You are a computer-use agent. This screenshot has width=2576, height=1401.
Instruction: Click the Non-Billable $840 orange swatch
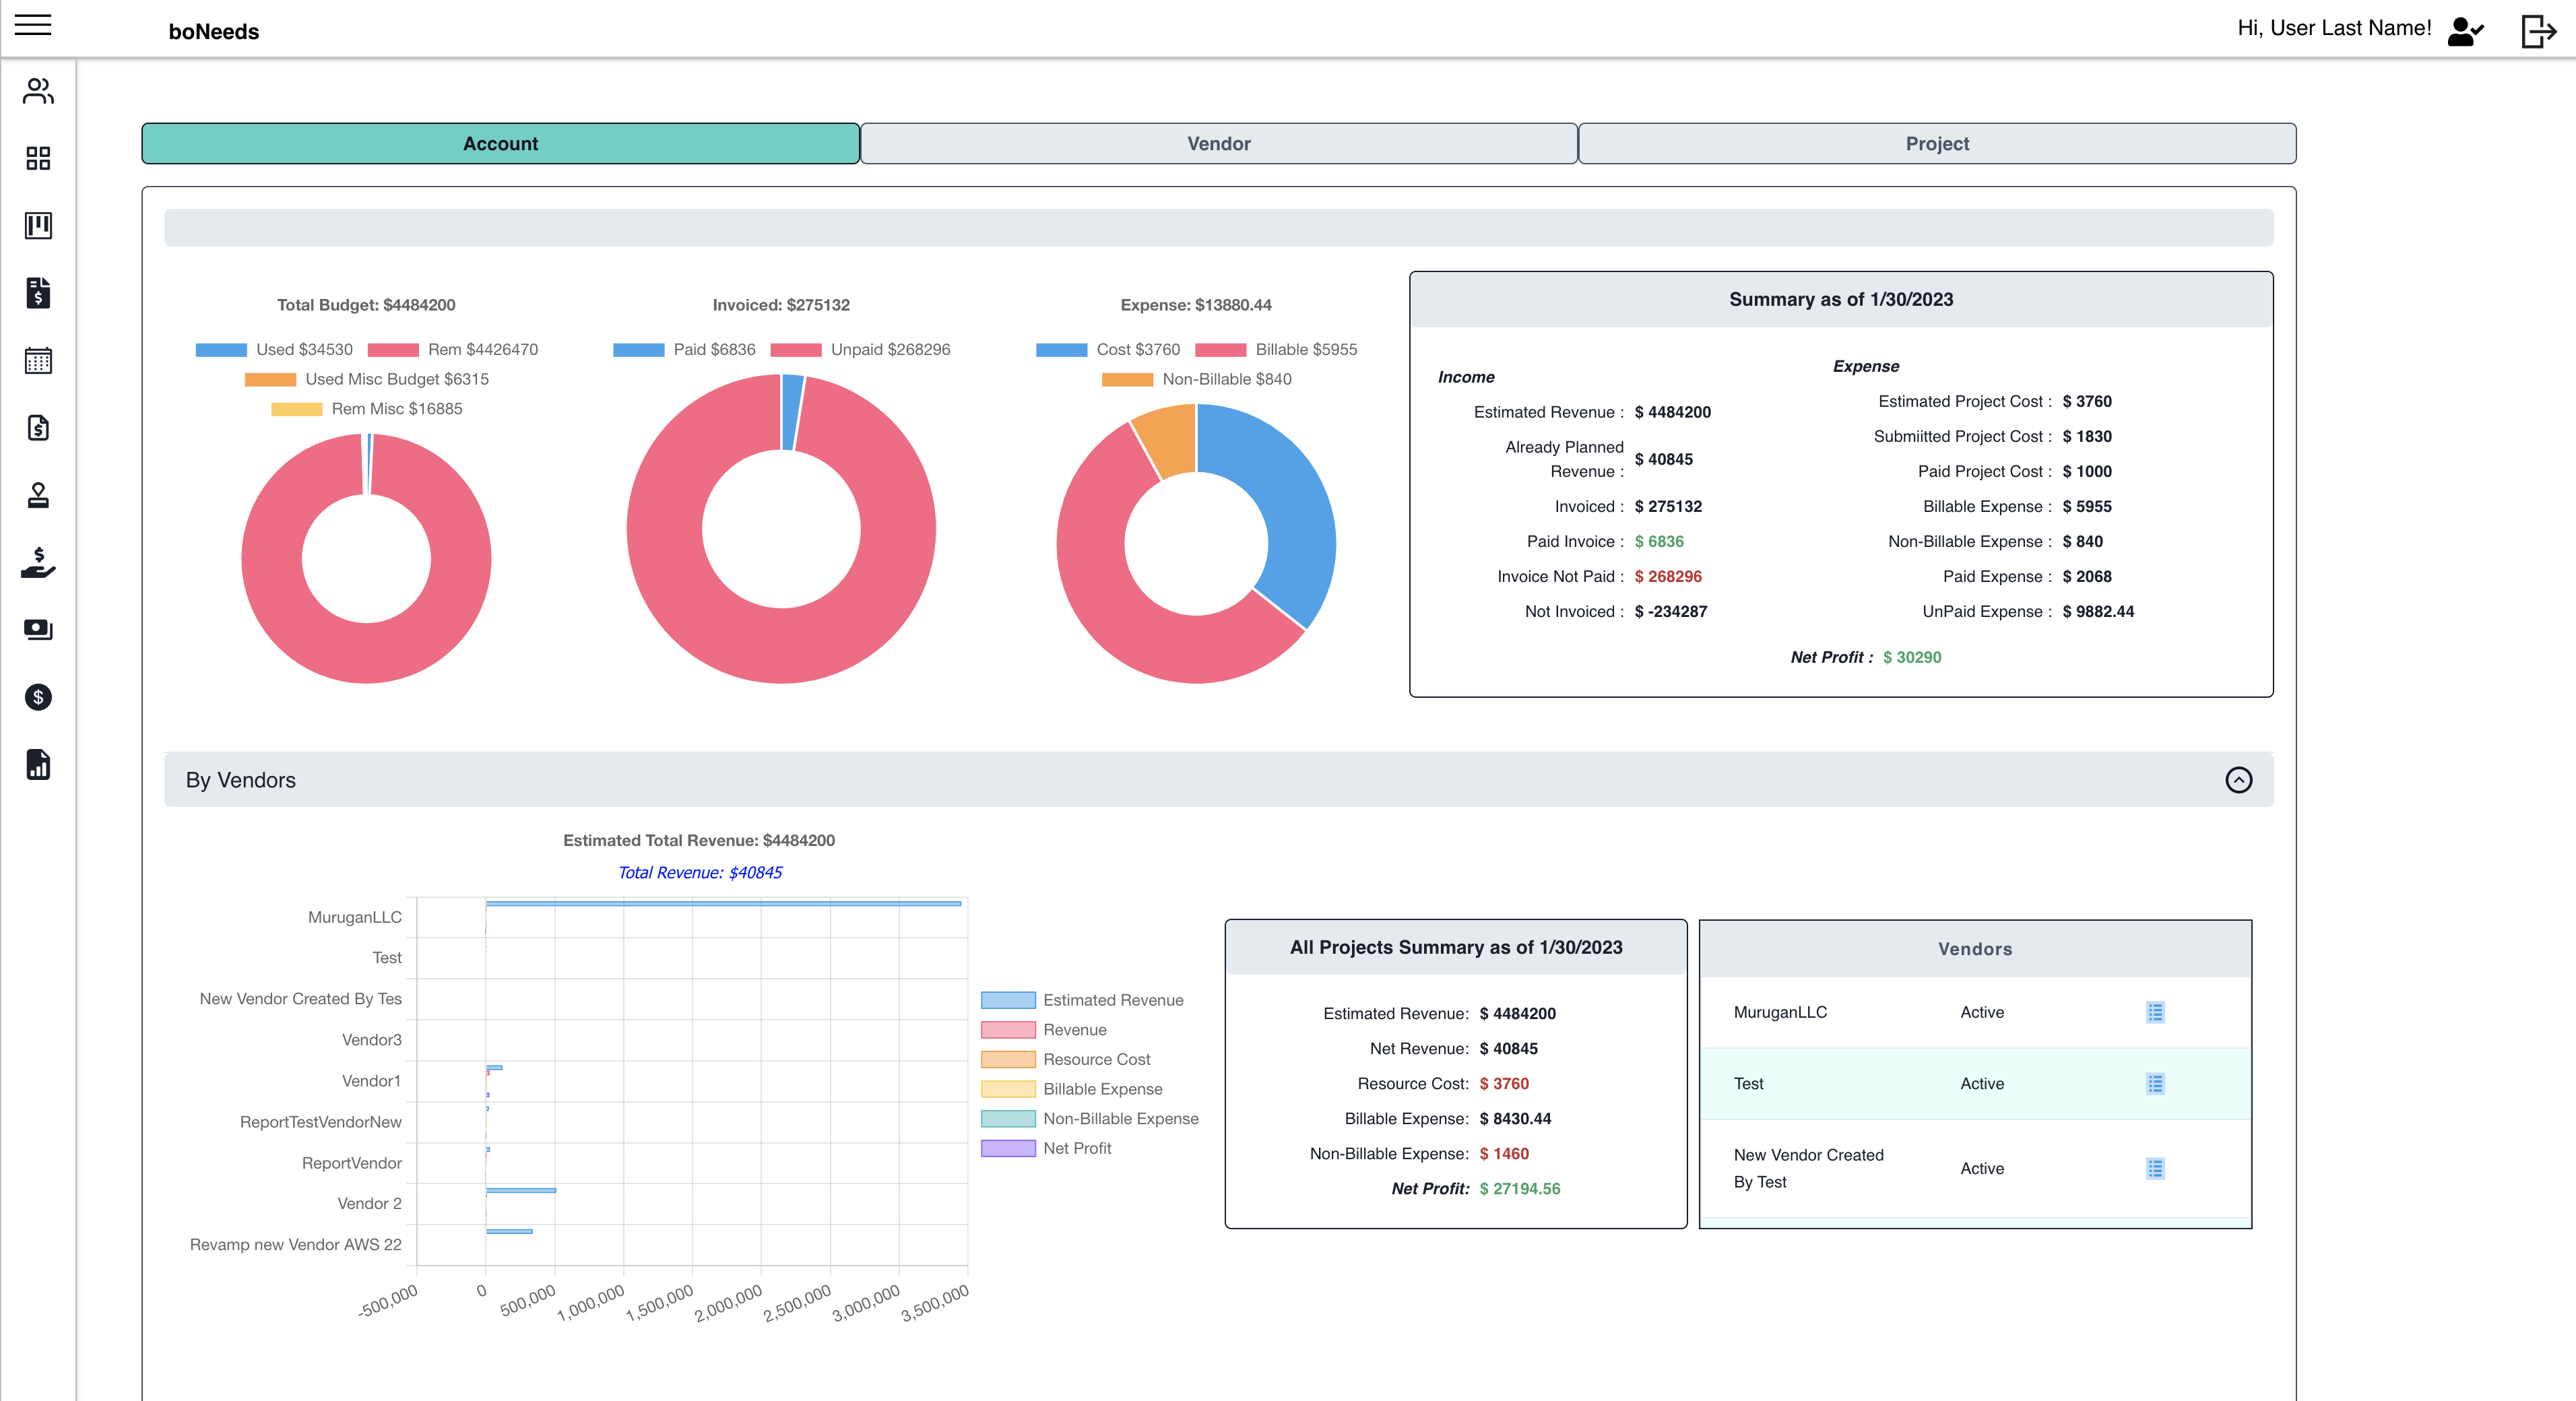point(1127,379)
